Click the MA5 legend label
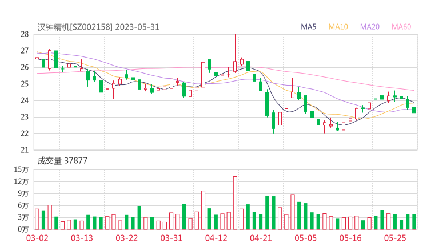 [308, 27]
